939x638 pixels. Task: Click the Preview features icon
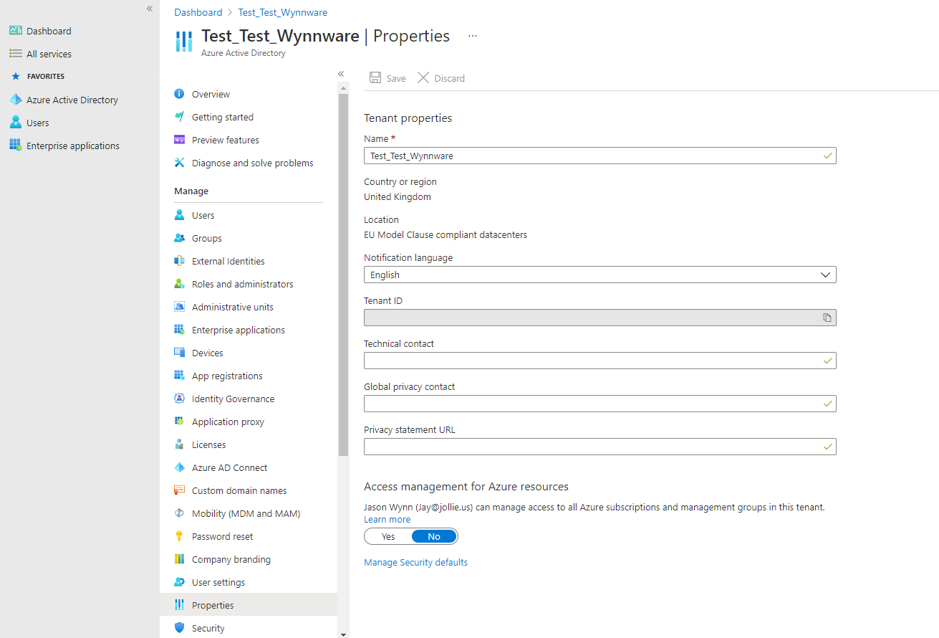tap(179, 140)
